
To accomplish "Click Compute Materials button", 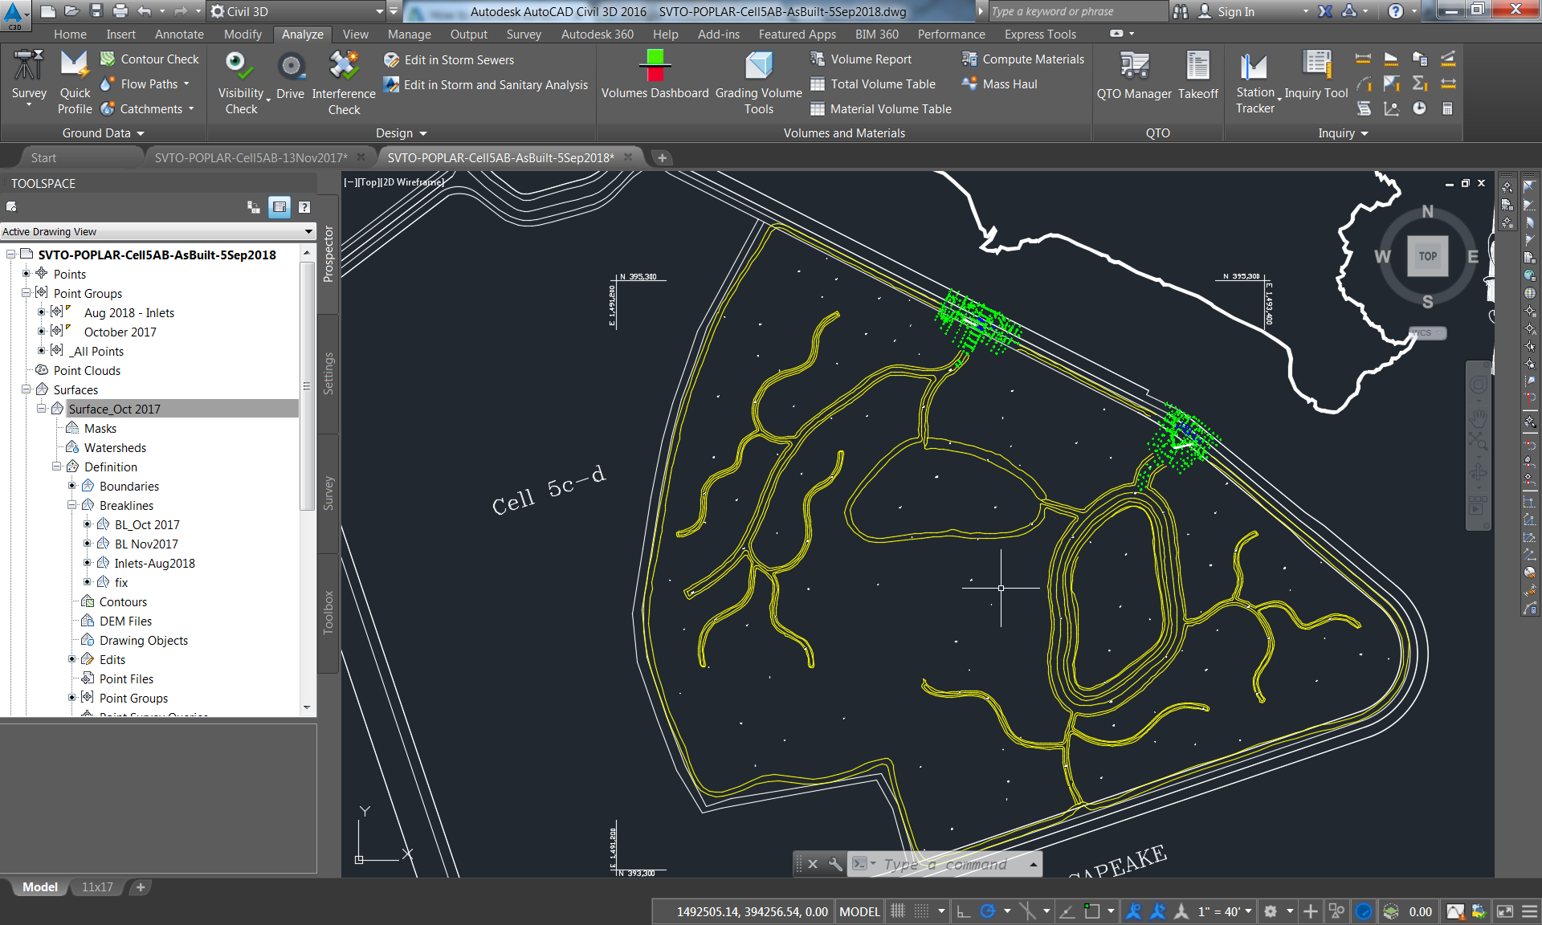I will [1033, 59].
